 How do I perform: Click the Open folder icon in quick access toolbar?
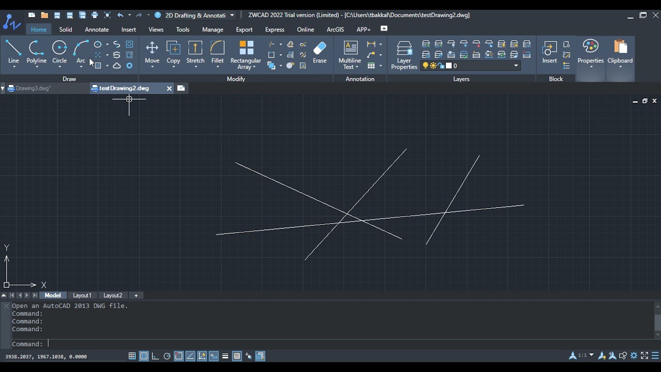pos(44,15)
